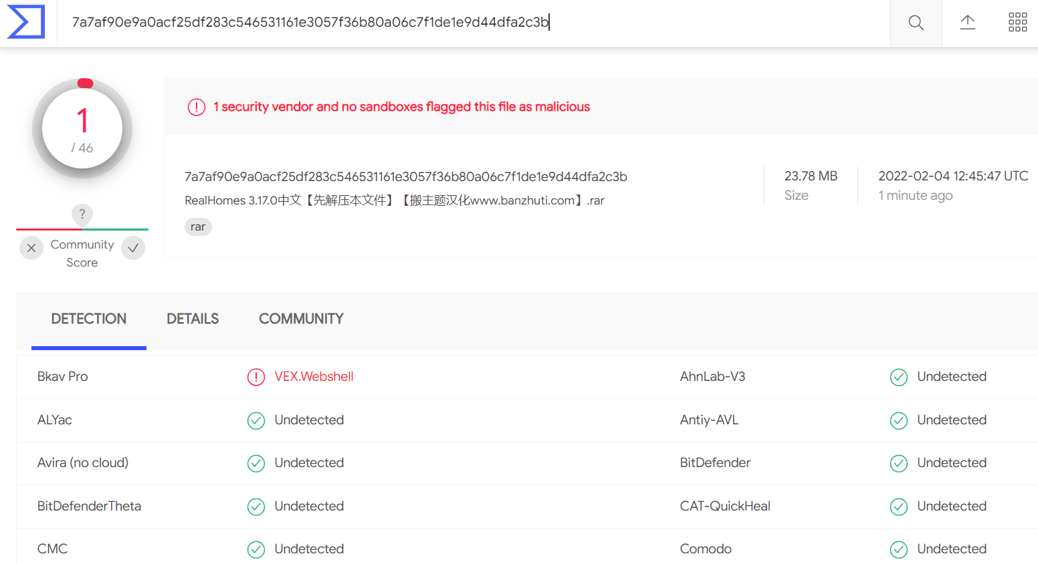This screenshot has height=564, width=1038.
Task: Switch to the COMMUNITY tab
Action: [x=301, y=319]
